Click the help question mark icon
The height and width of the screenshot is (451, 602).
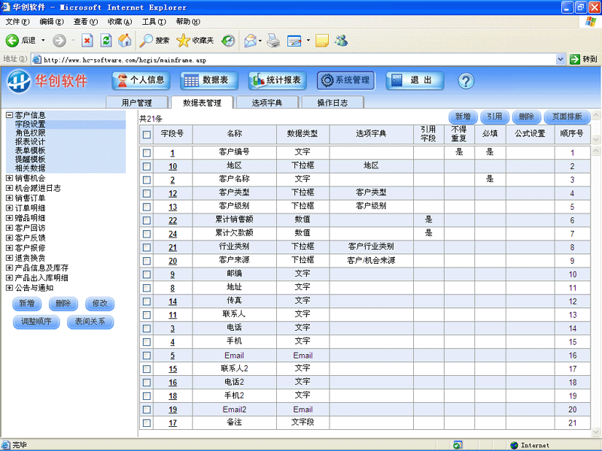coord(465,80)
